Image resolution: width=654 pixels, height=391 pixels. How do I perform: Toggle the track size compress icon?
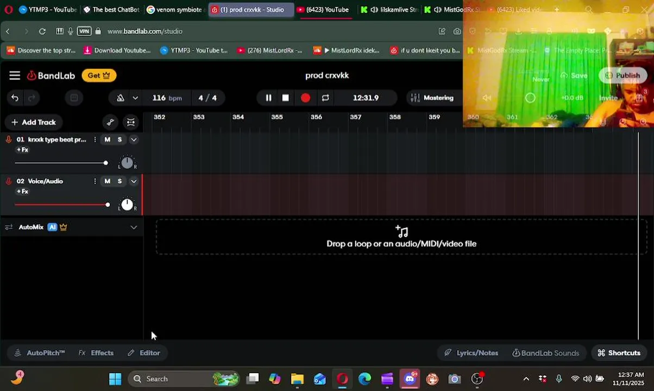(131, 122)
